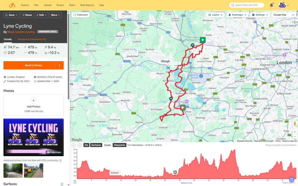Screen dimensions: 298x186
Task: Open the Send to Device more options
Action: 59,65
